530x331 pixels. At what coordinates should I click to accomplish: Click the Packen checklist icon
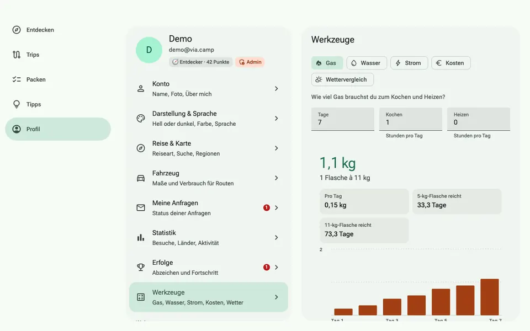[x=17, y=79]
